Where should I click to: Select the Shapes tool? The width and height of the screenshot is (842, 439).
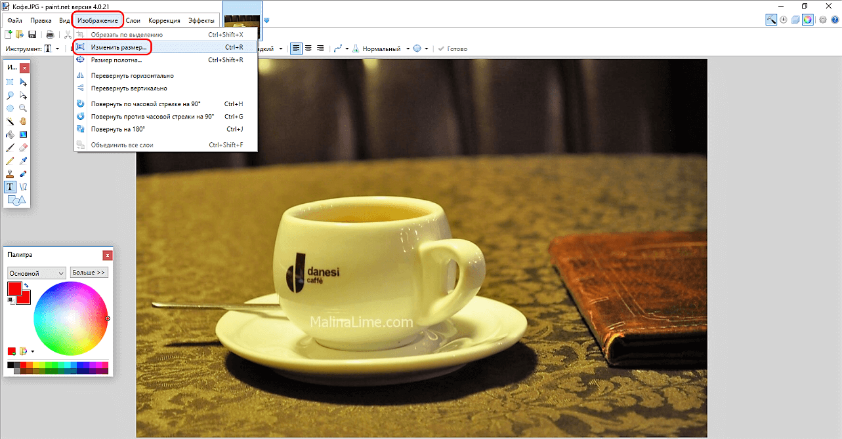click(16, 200)
